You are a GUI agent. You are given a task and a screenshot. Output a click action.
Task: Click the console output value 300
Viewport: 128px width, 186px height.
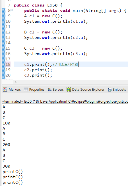[x=7, y=166]
